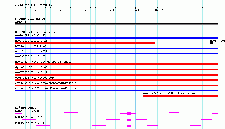This screenshot has height=129, width=225.
Task: Select the nsv573538 (Cooper2011) label
Action: tap(32, 72)
